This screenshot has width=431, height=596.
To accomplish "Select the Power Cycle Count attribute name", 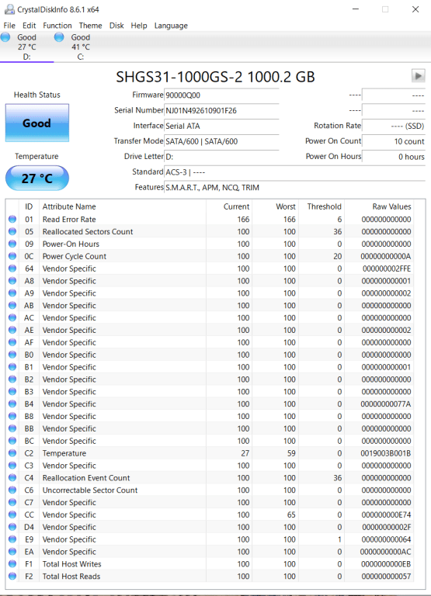I will pyautogui.click(x=75, y=256).
